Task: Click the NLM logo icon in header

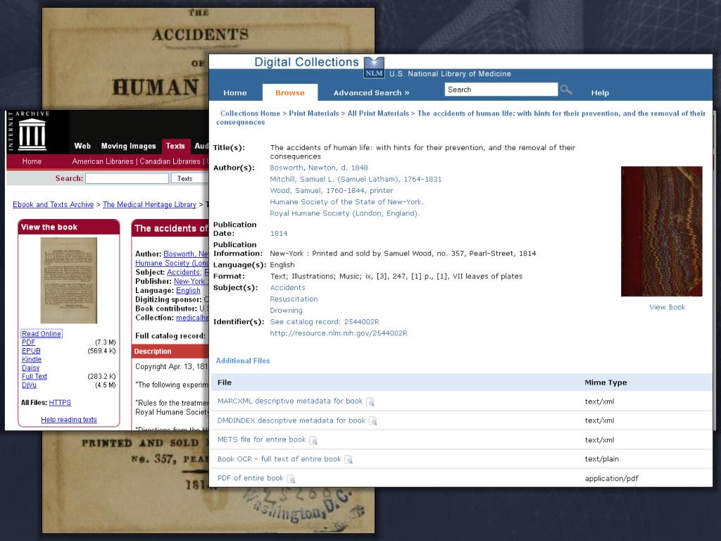Action: click(x=374, y=68)
